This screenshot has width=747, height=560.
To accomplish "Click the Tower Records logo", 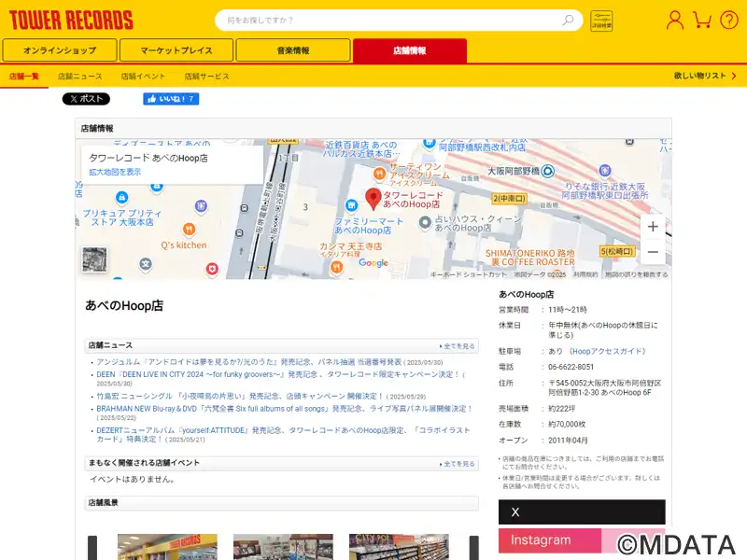I will pyautogui.click(x=71, y=20).
